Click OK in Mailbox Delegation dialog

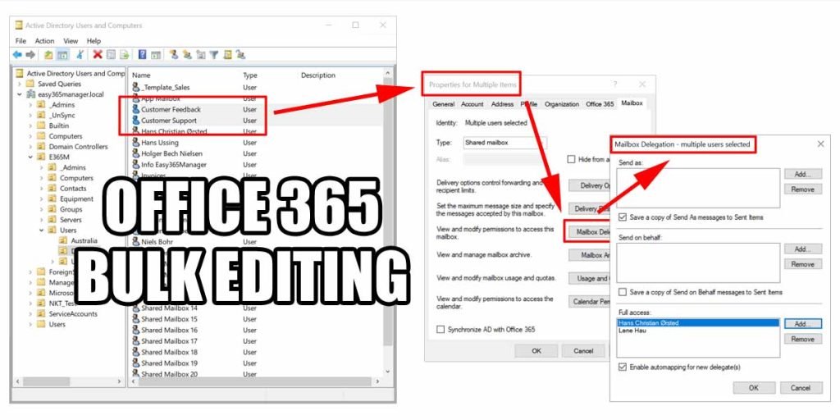[754, 388]
